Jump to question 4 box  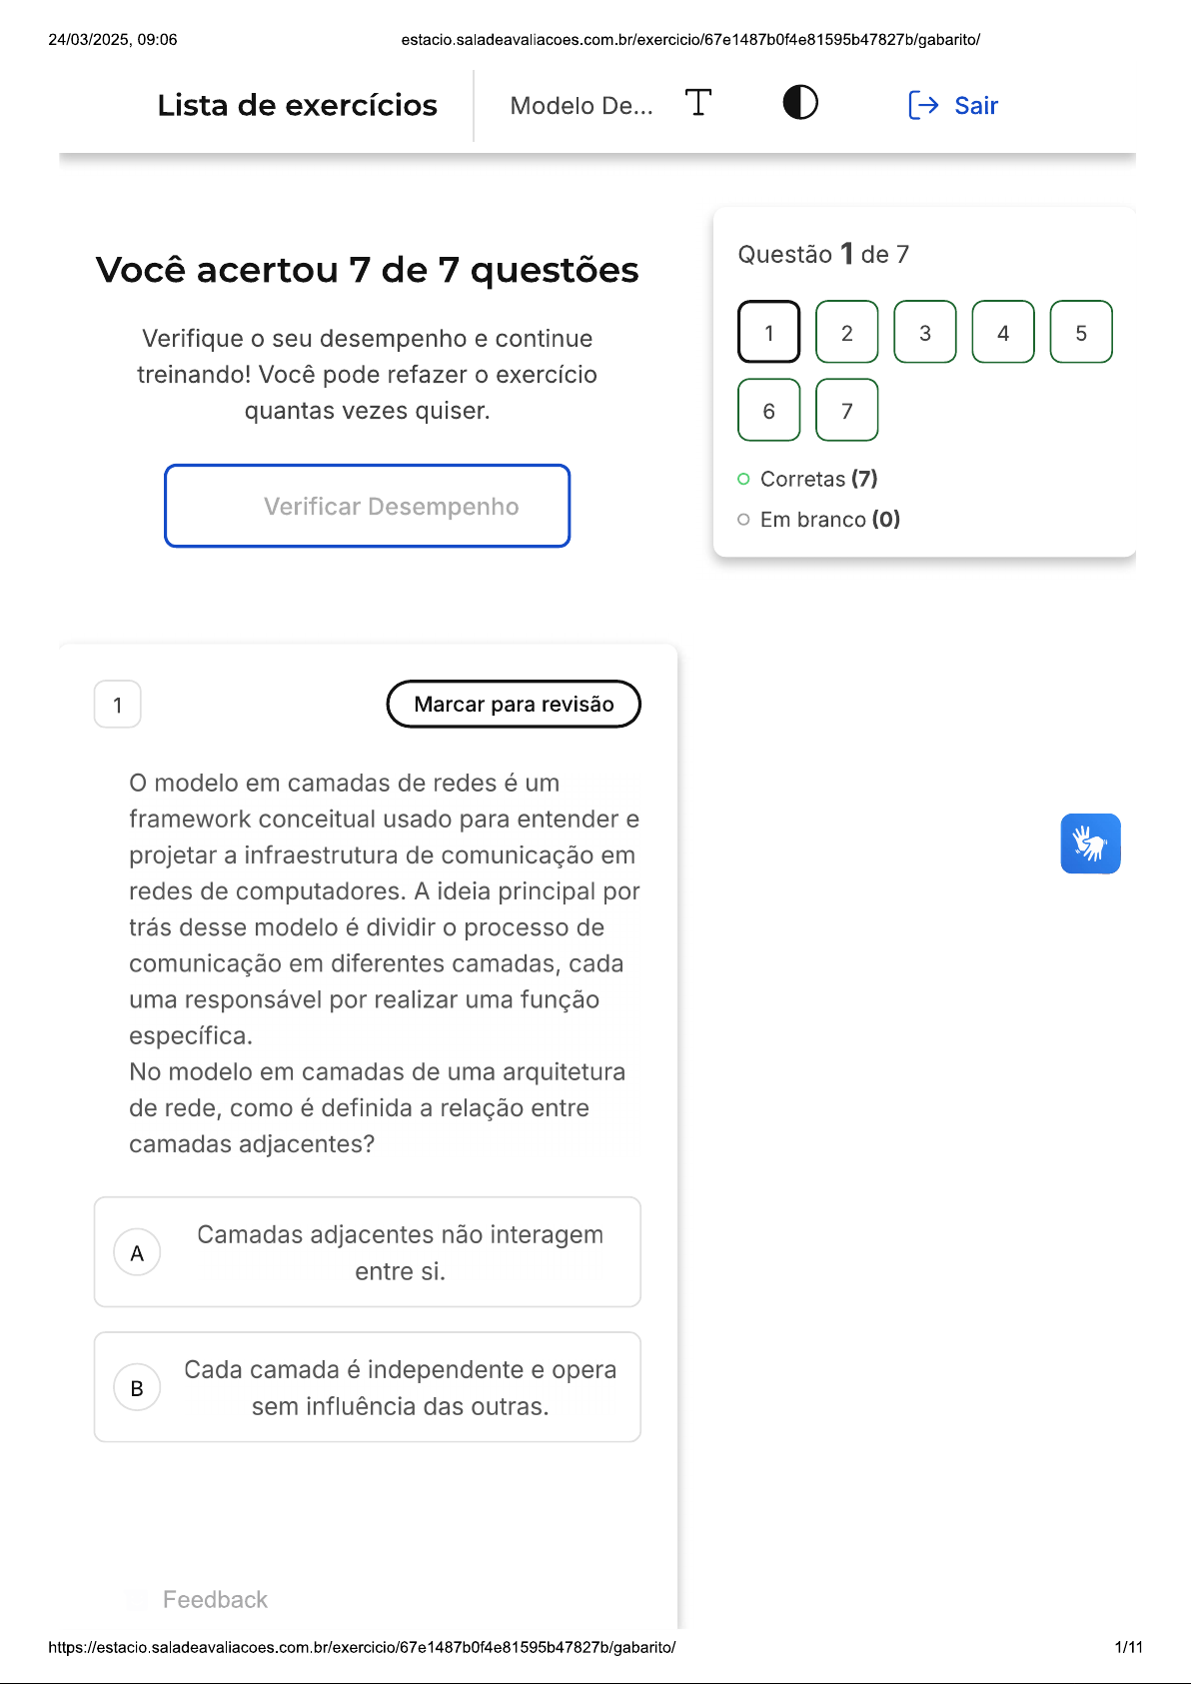(x=1003, y=332)
